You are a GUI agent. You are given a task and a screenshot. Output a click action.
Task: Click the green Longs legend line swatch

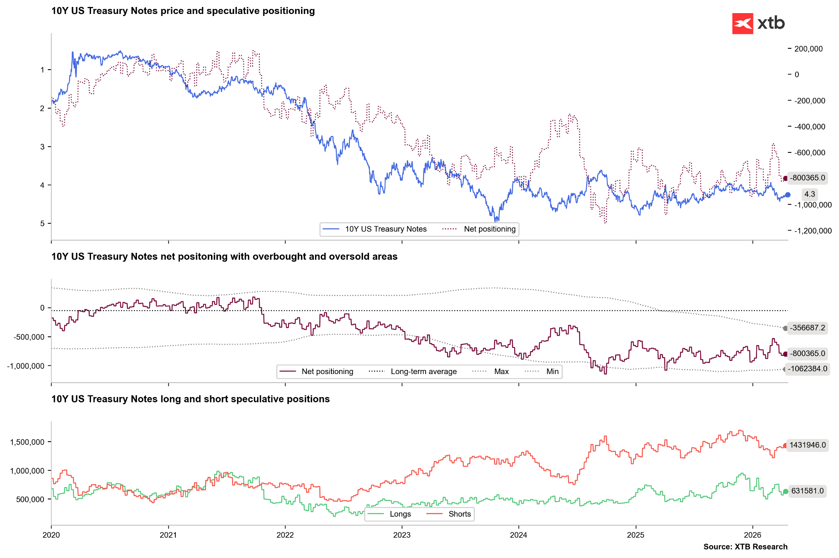pos(375,514)
